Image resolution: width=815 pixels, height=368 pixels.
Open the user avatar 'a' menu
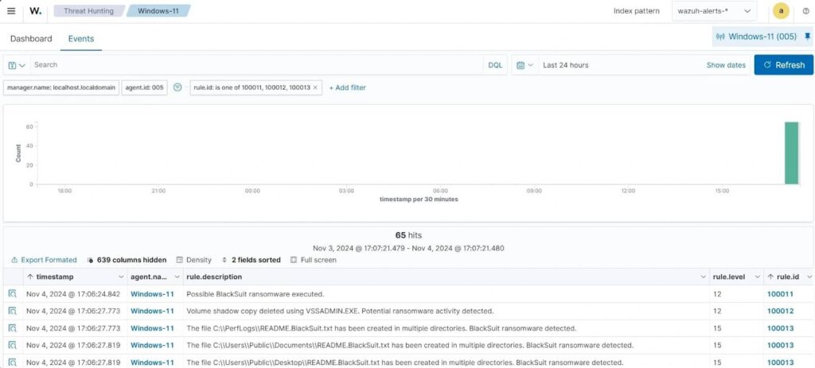[x=781, y=11]
